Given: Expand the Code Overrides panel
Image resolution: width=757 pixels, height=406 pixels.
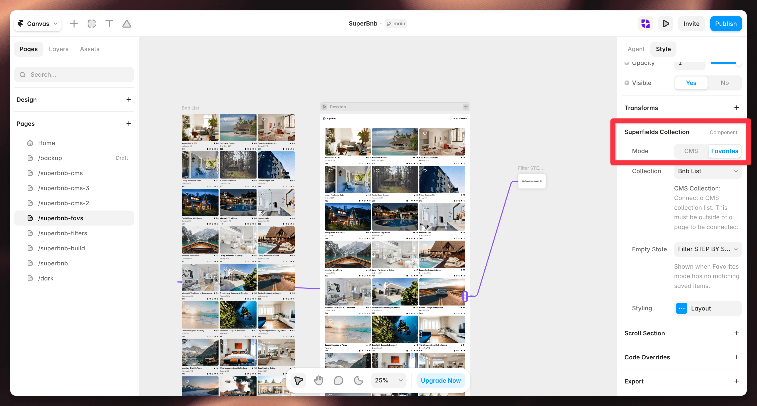Looking at the screenshot, I should pyautogui.click(x=736, y=357).
